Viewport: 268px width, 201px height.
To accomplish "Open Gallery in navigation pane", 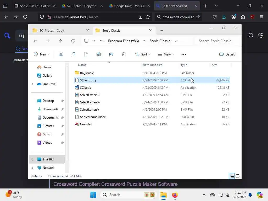I will click(47, 76).
